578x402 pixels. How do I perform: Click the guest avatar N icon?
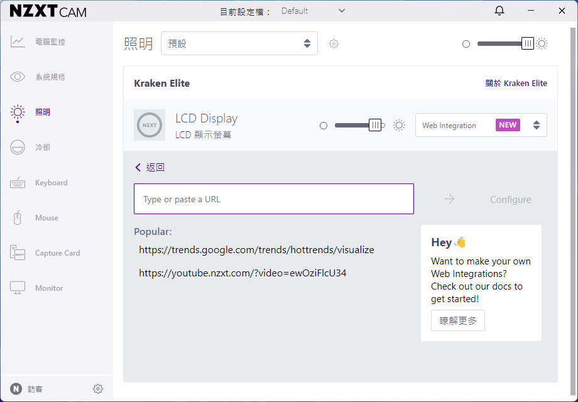point(16,389)
